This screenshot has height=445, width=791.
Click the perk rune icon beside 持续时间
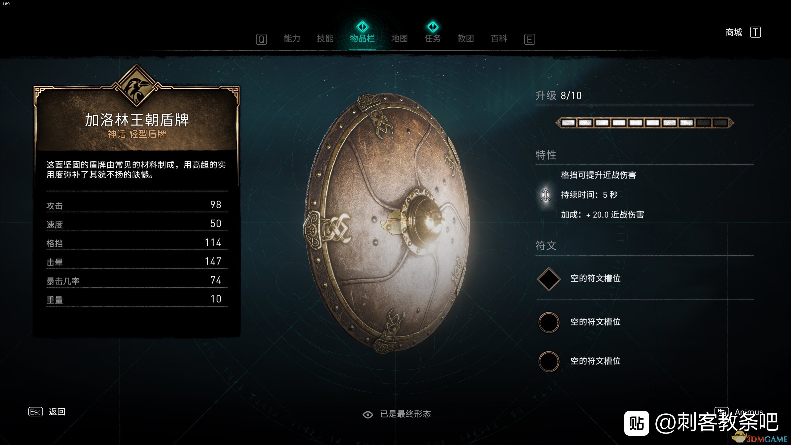[x=546, y=195]
